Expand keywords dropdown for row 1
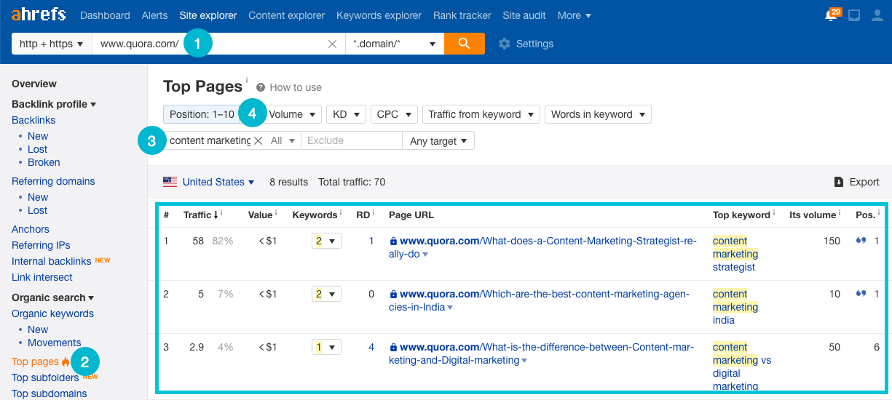This screenshot has height=400, width=892. click(326, 241)
